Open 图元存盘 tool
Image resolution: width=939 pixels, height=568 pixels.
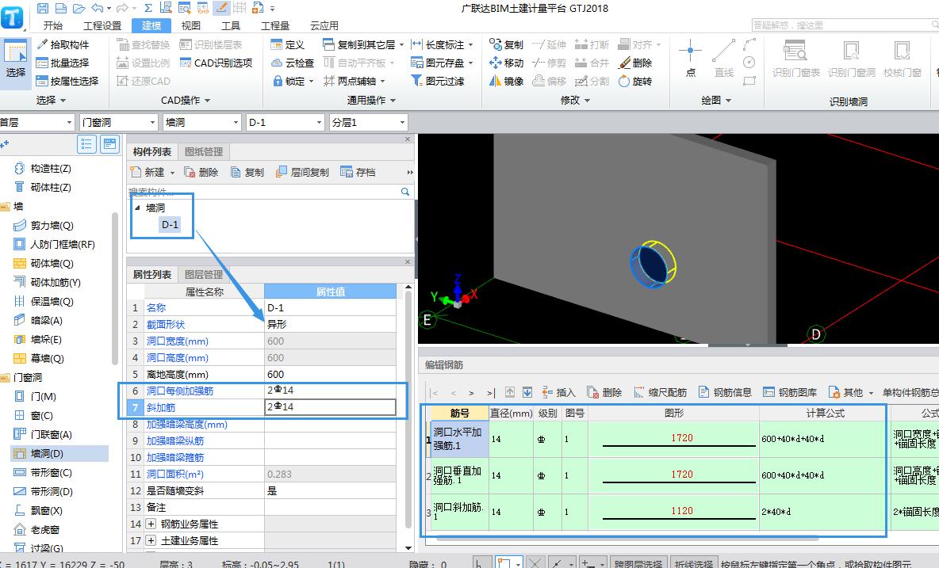point(442,63)
